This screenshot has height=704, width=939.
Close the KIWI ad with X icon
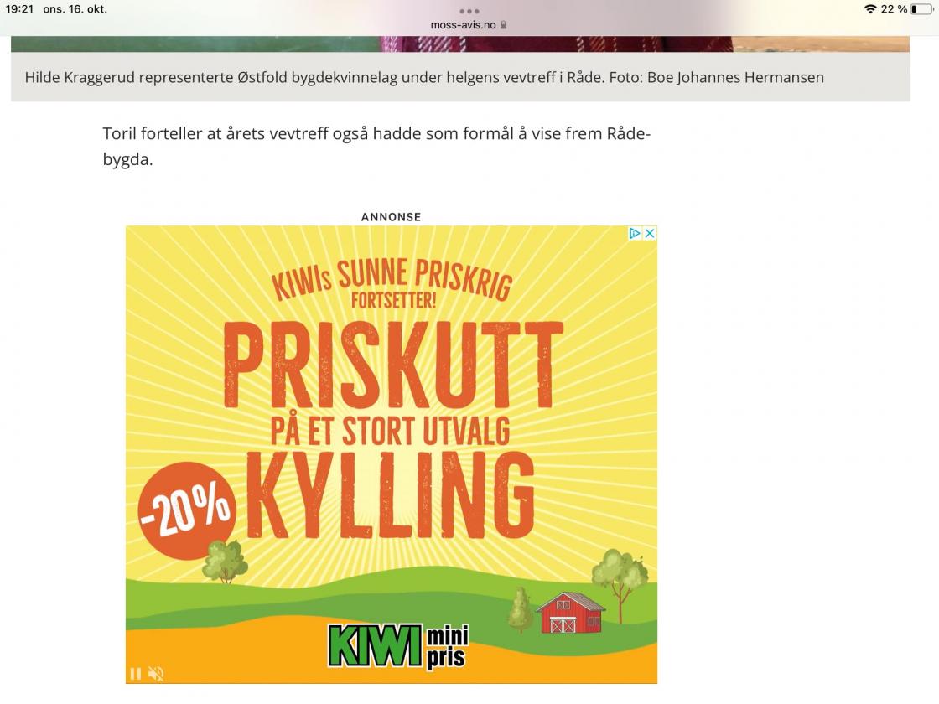pos(650,234)
